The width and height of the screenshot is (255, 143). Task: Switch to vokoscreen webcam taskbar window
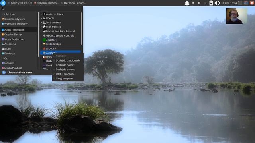tap(47, 3)
